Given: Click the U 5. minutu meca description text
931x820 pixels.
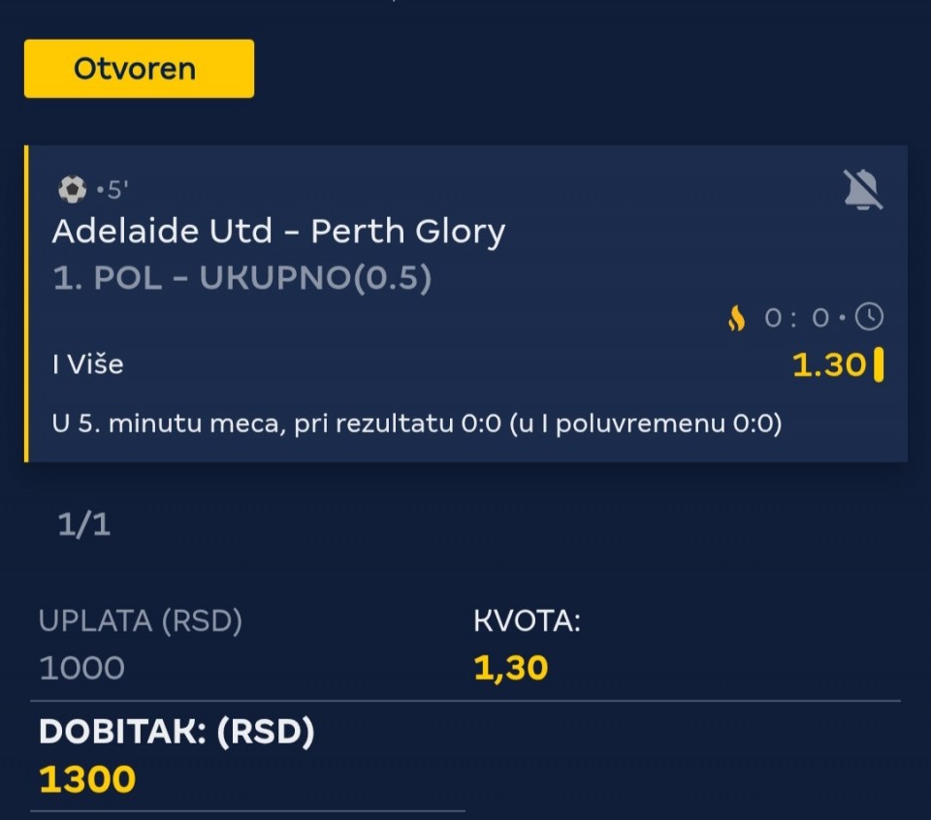Looking at the screenshot, I should (417, 424).
